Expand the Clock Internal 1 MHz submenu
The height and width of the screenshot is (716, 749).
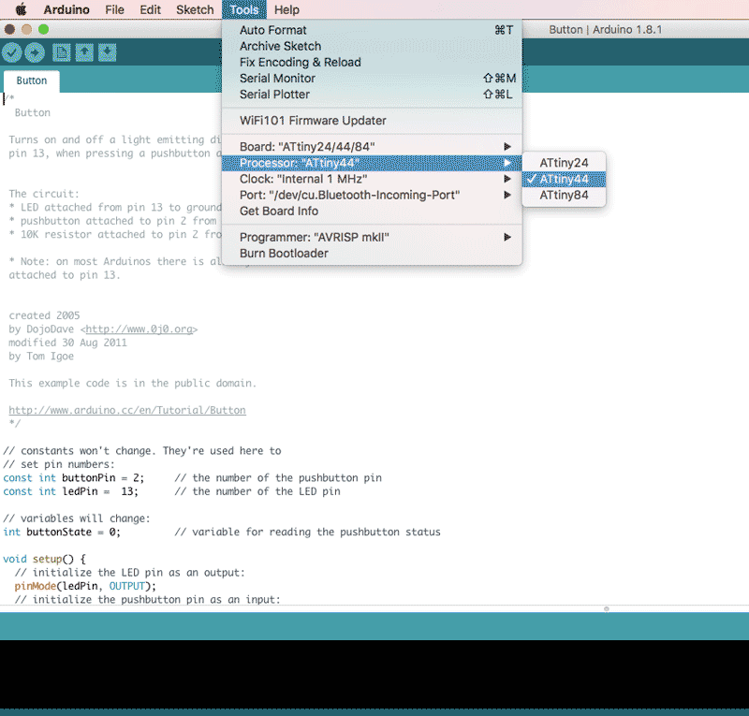372,179
